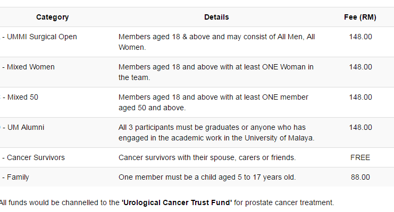Click the FREE fee for Cancer Survivors
Image resolution: width=394 pixels, height=212 pixels.
360,157
